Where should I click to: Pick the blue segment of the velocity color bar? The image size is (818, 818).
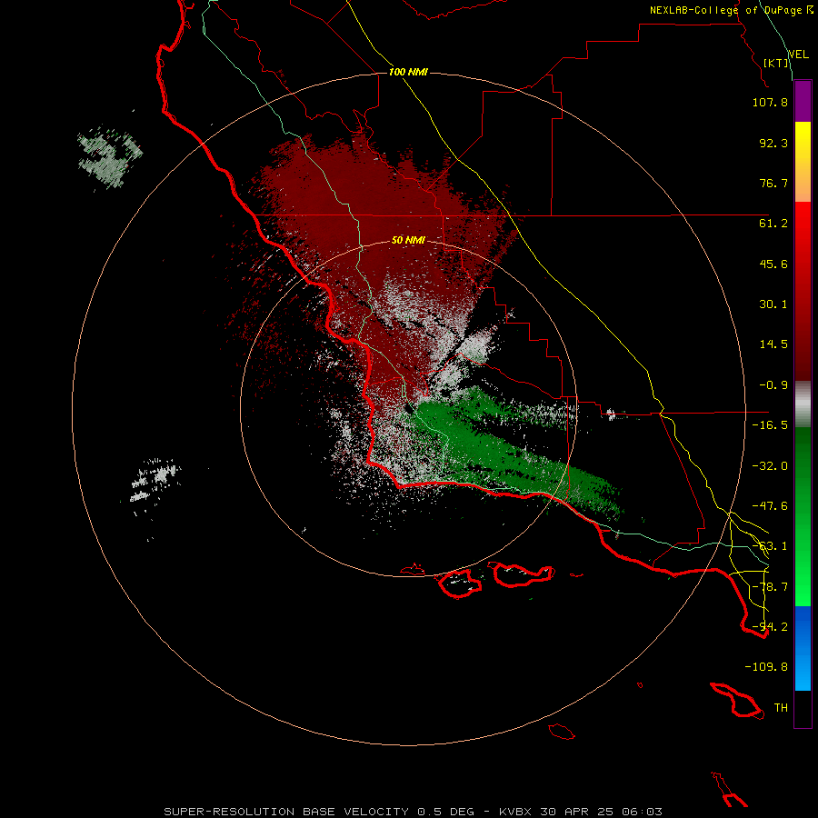(803, 648)
